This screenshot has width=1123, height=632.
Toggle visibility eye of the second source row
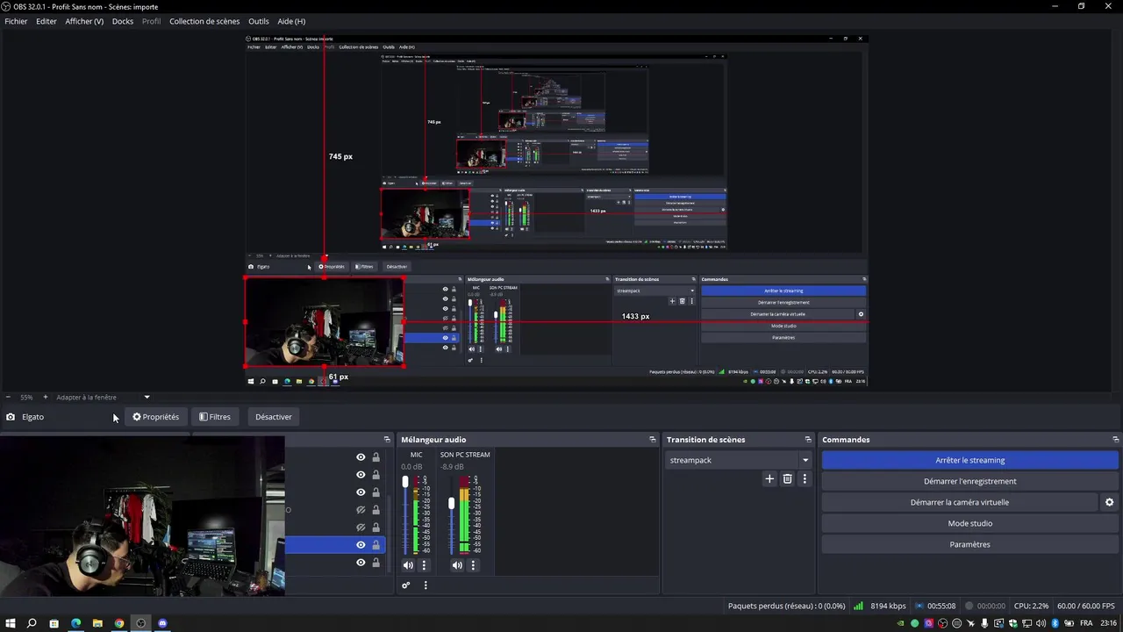pyautogui.click(x=361, y=475)
